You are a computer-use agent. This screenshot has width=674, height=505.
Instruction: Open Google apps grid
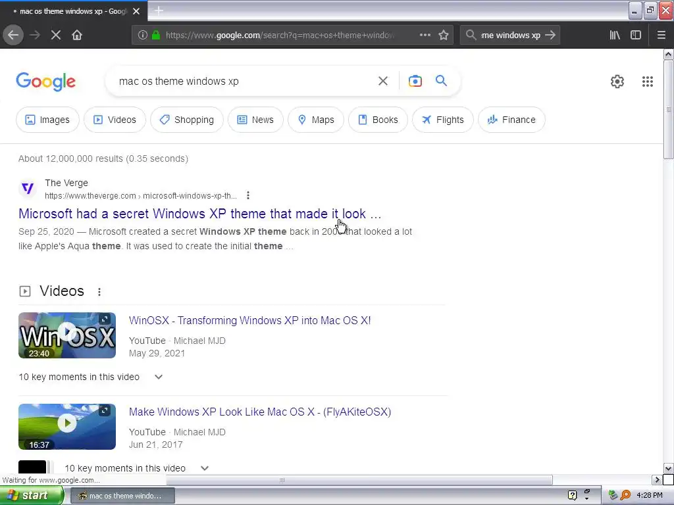[x=648, y=82]
